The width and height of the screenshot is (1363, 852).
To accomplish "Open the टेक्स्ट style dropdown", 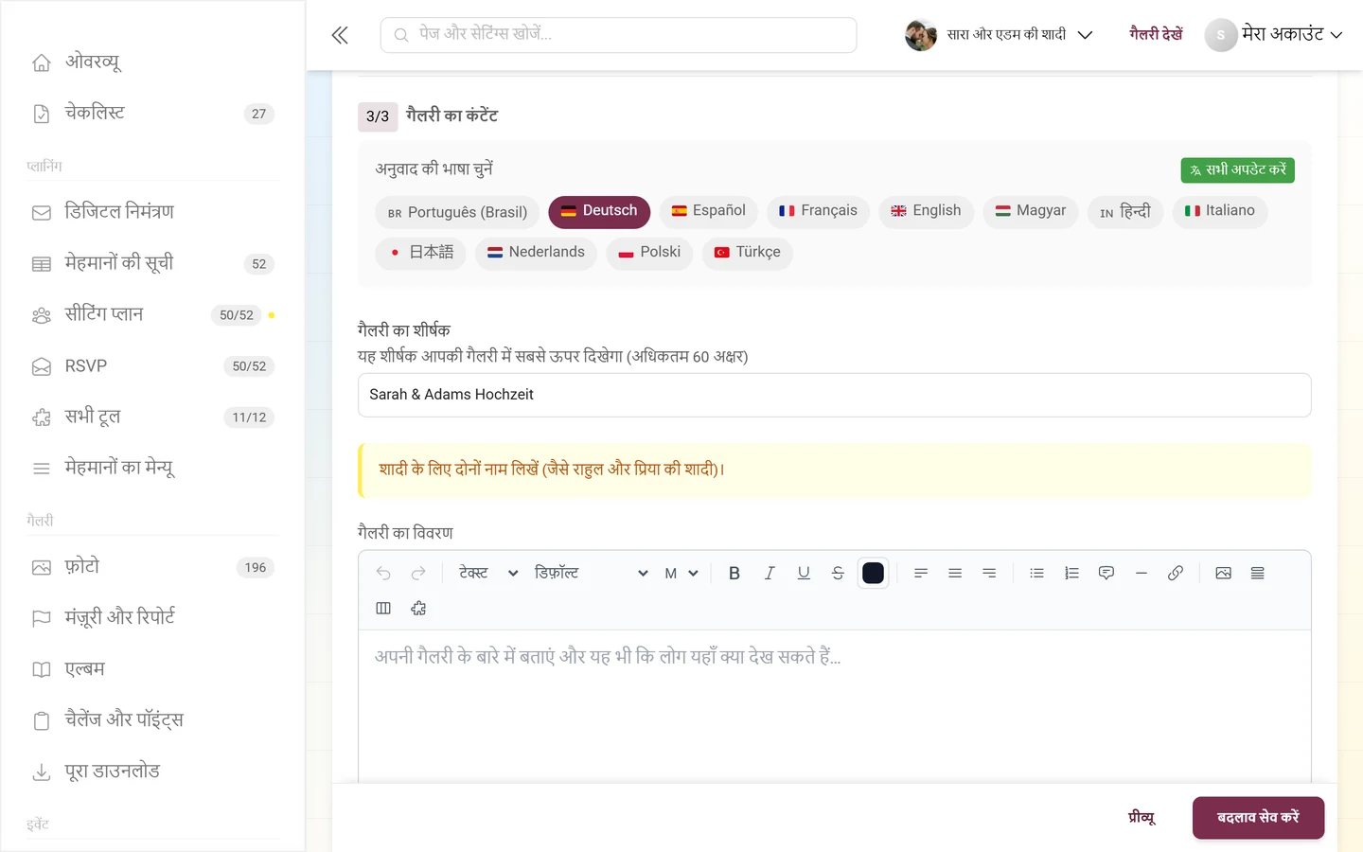I will pos(487,573).
